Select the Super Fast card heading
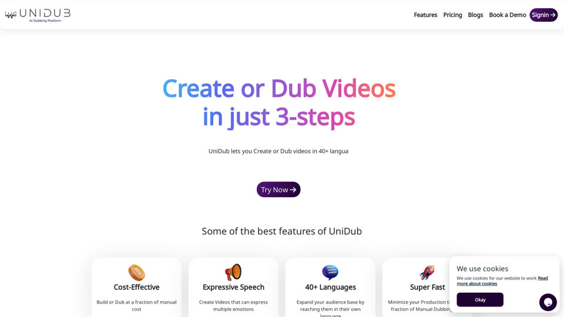This screenshot has height=317, width=564. click(427, 287)
